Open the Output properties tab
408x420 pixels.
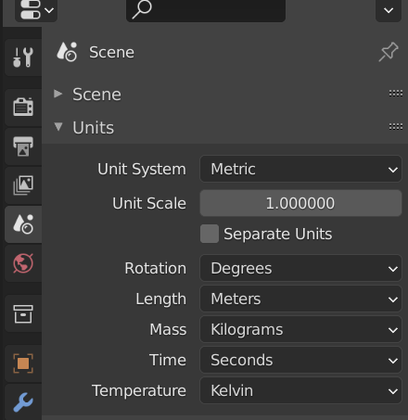click(x=23, y=146)
